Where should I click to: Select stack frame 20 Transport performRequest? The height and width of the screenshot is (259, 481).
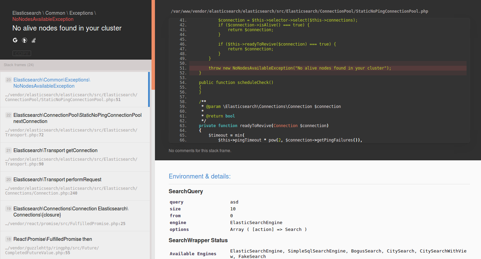[57, 180]
